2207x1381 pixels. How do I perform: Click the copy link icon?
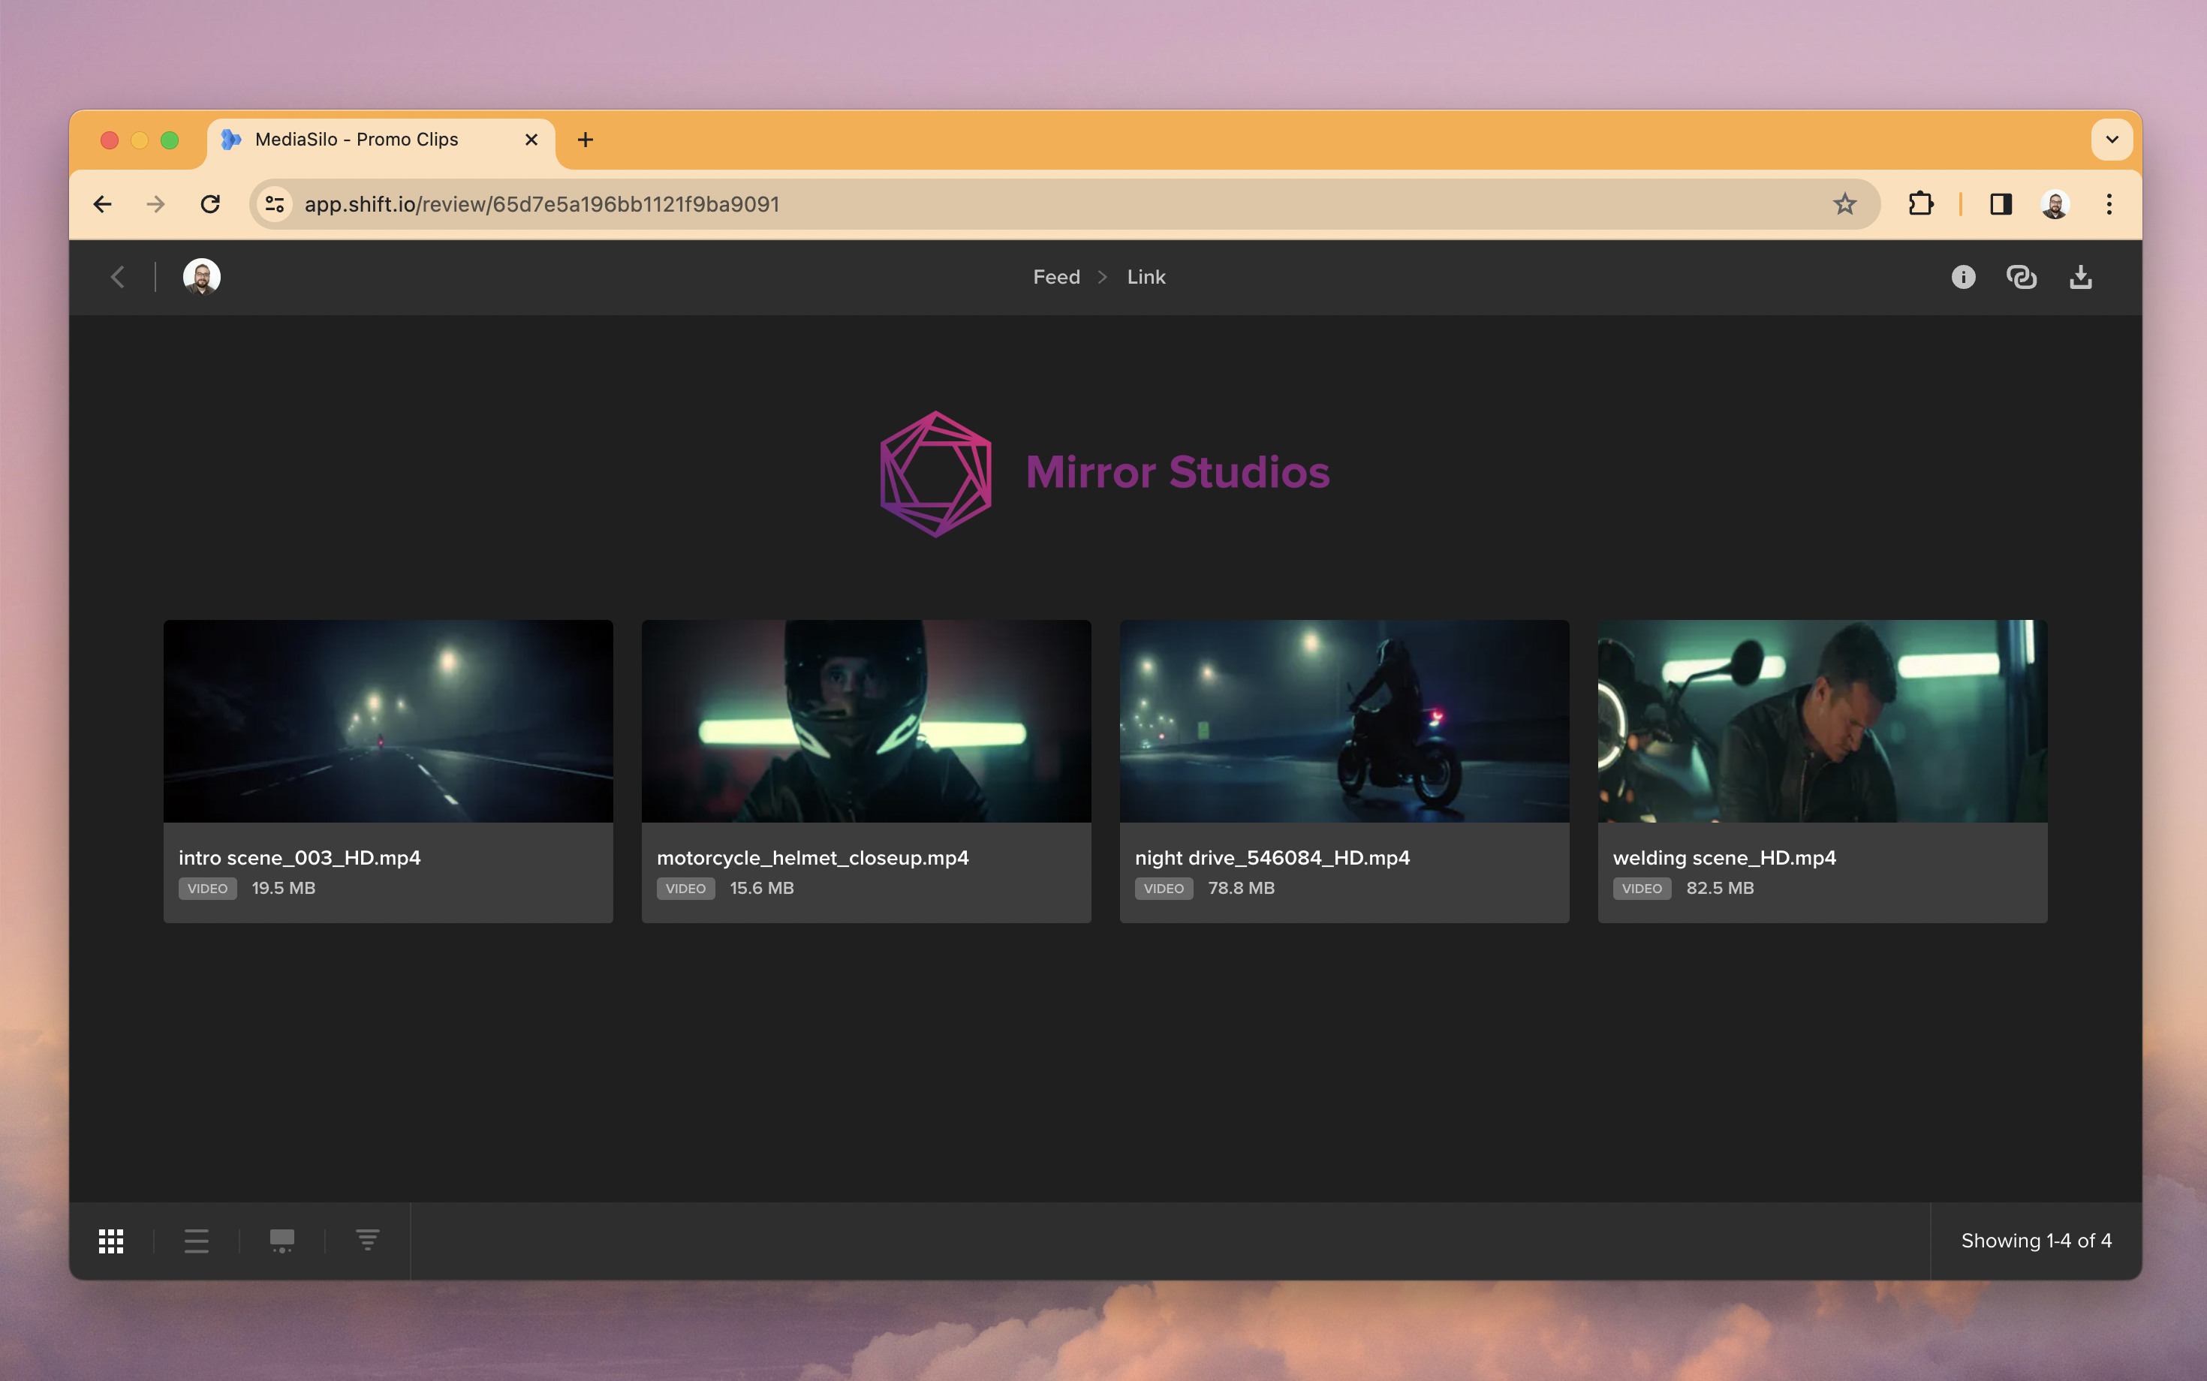tap(2021, 277)
